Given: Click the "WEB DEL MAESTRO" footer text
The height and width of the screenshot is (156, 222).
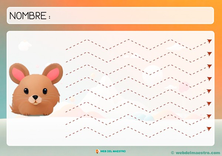Looking at the screenshot, I should click(114, 152).
